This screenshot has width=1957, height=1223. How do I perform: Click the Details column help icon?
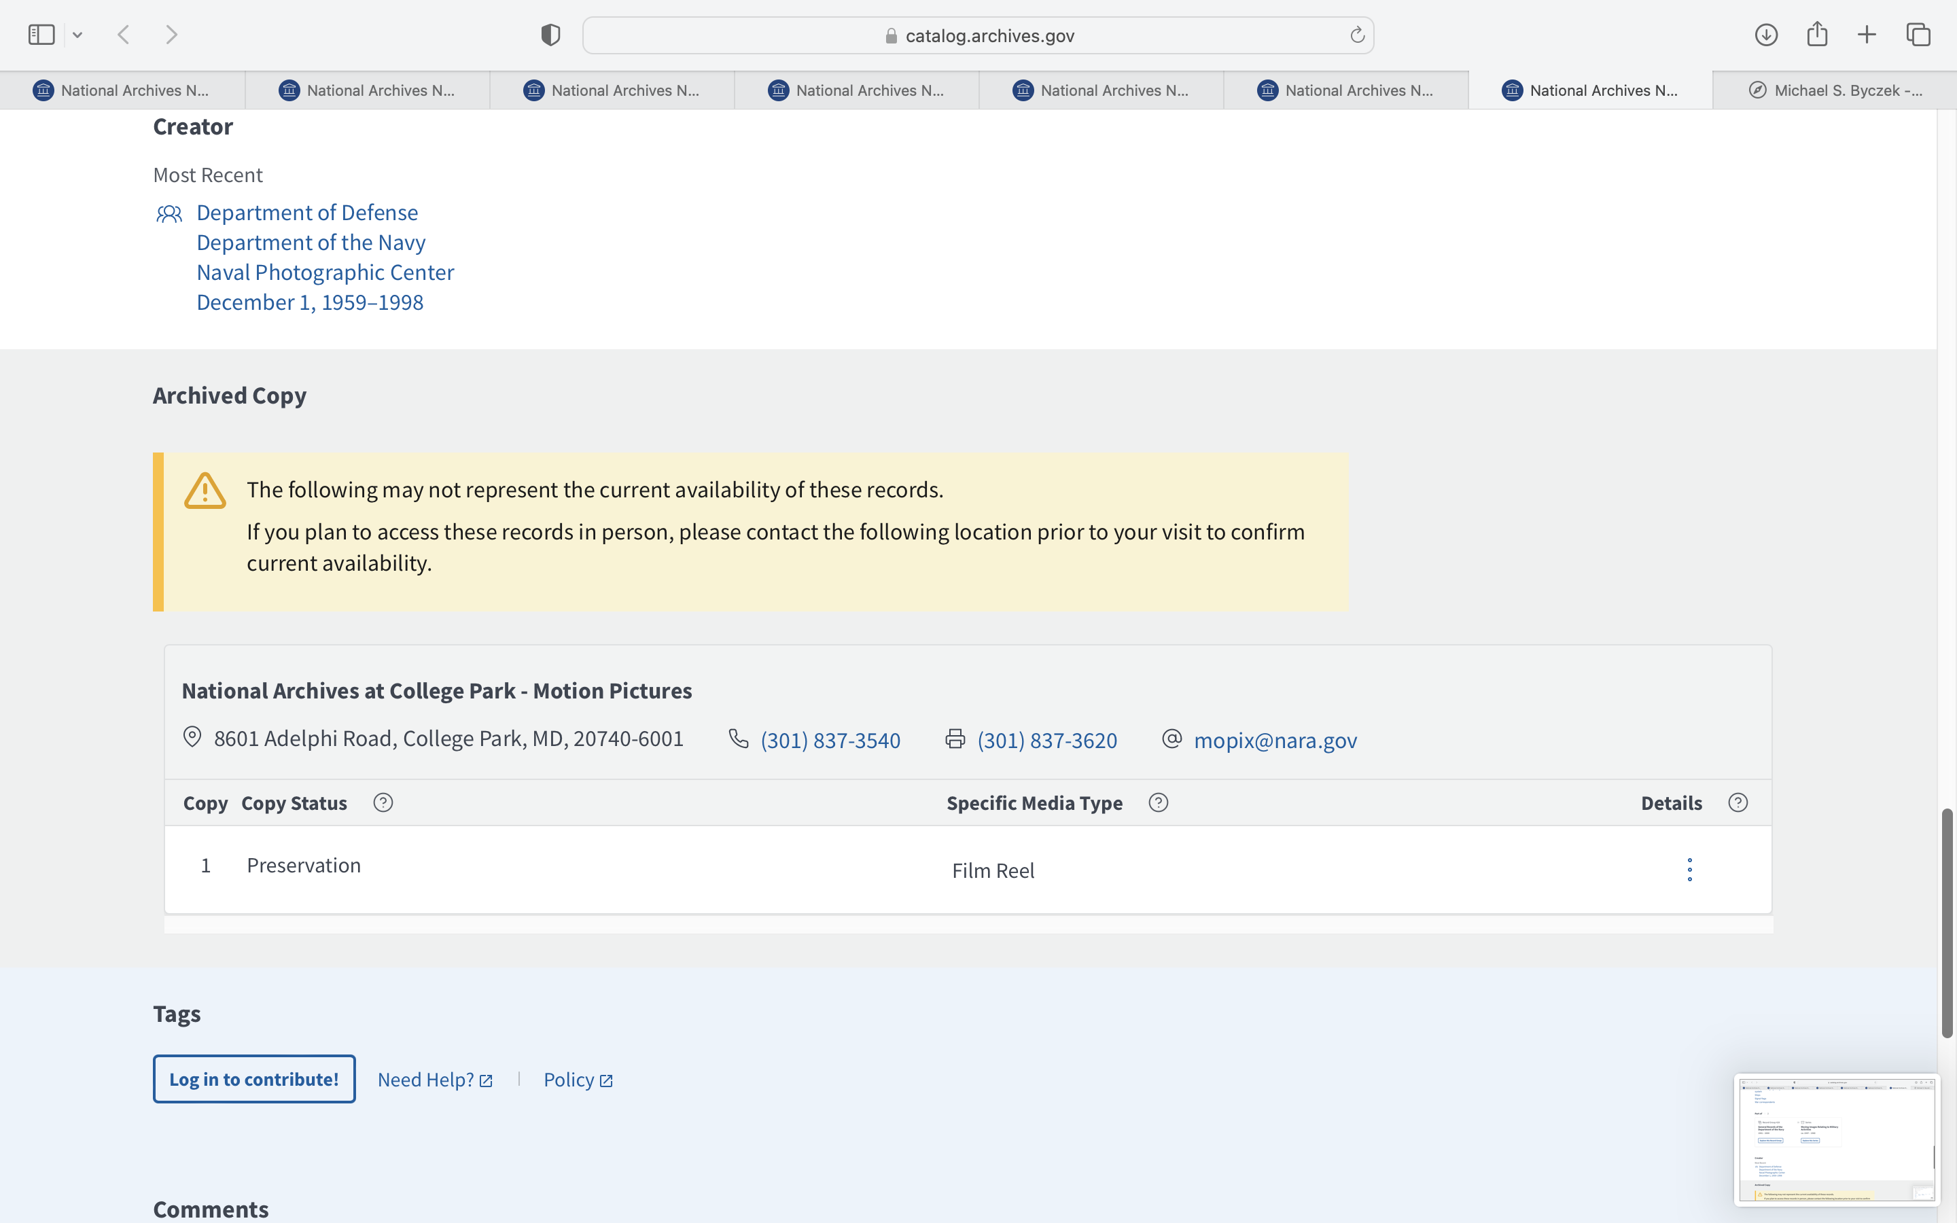(x=1738, y=802)
